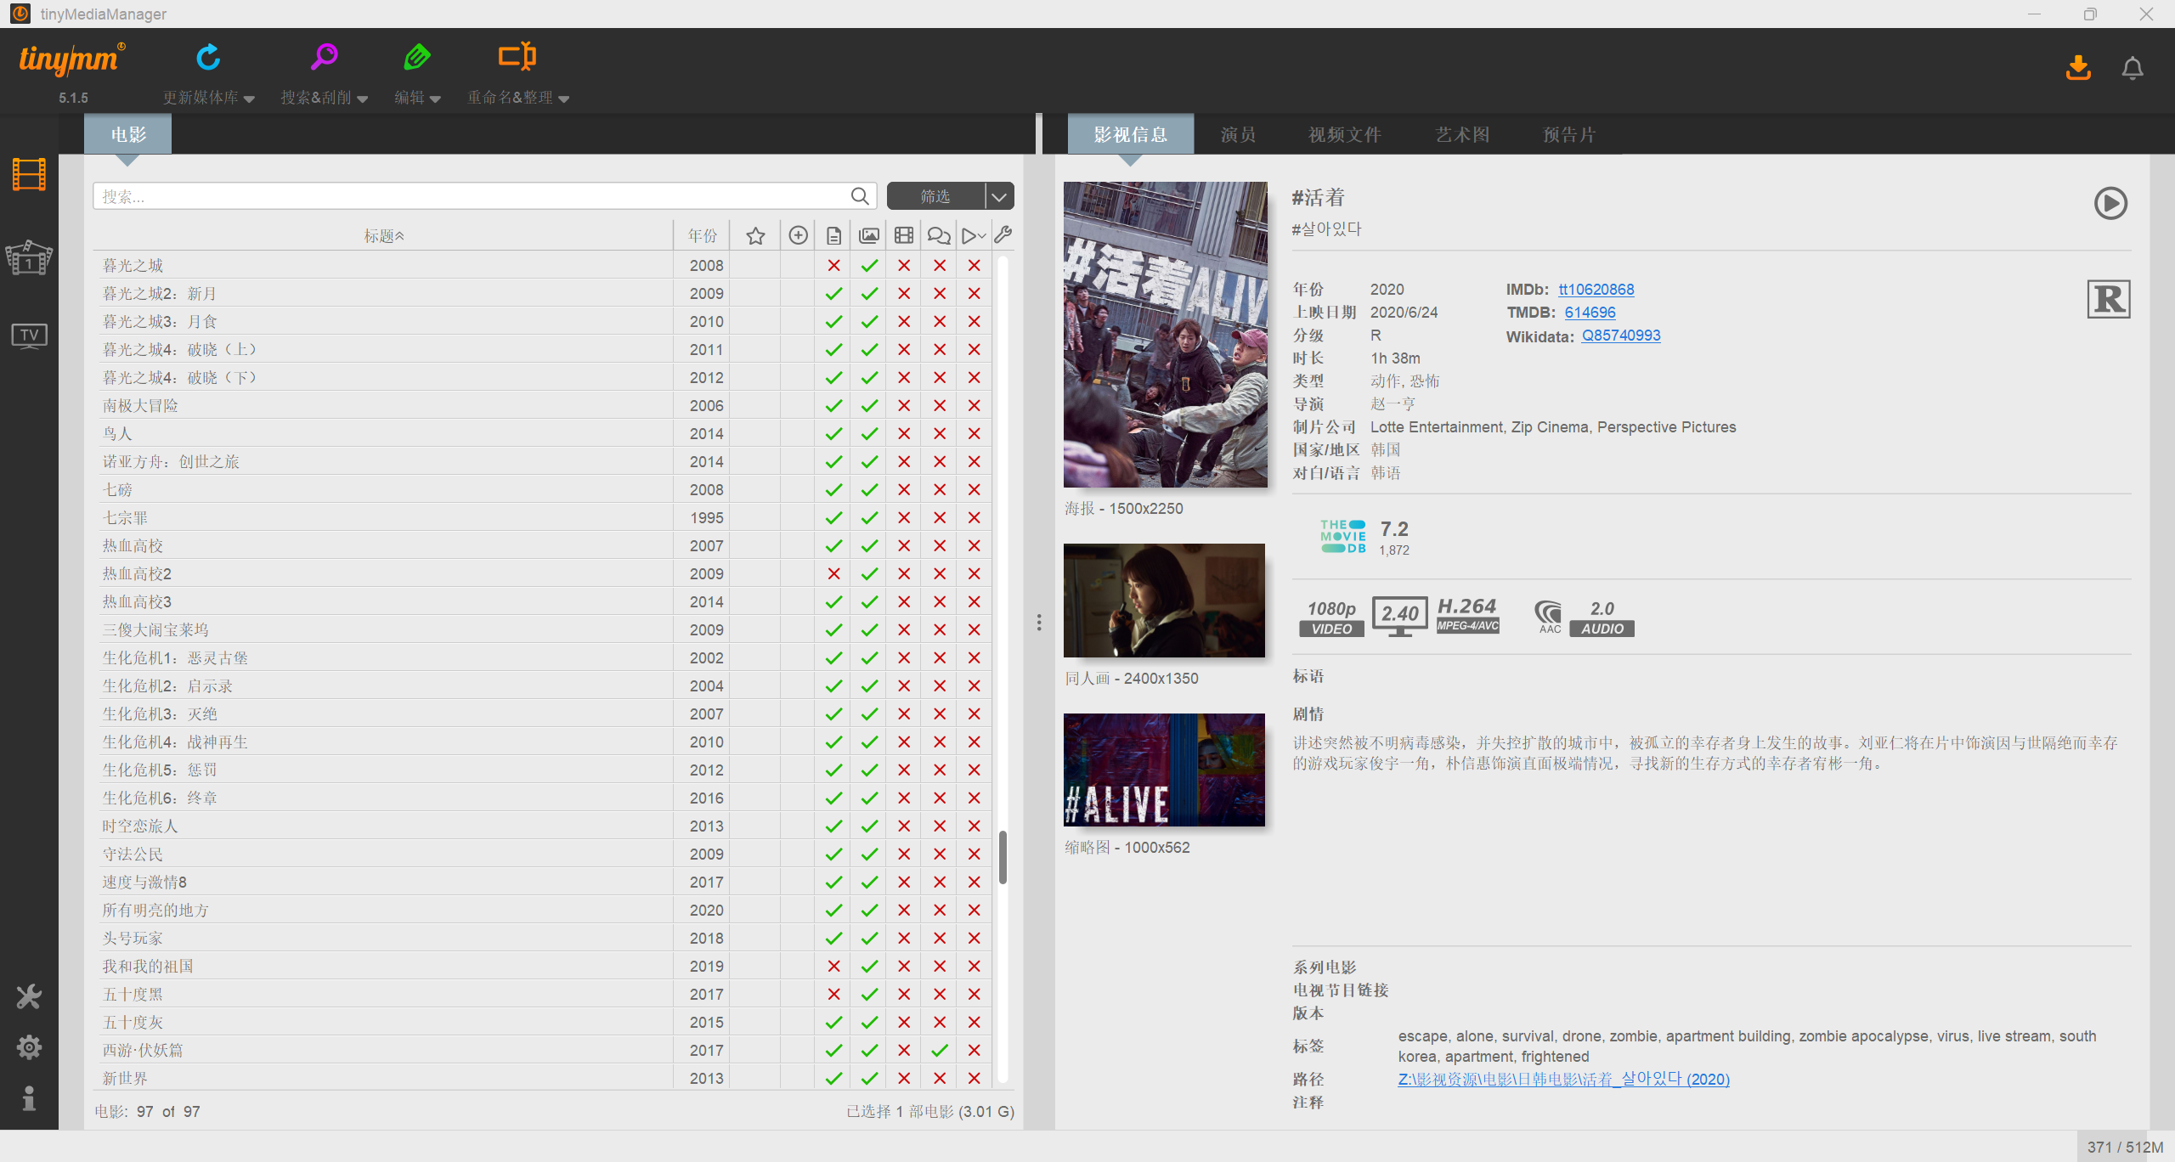
Task: Click the search magnifier in search box
Action: [860, 196]
